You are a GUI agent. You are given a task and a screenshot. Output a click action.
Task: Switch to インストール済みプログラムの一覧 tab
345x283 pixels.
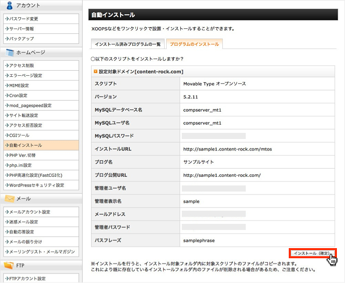click(x=128, y=44)
